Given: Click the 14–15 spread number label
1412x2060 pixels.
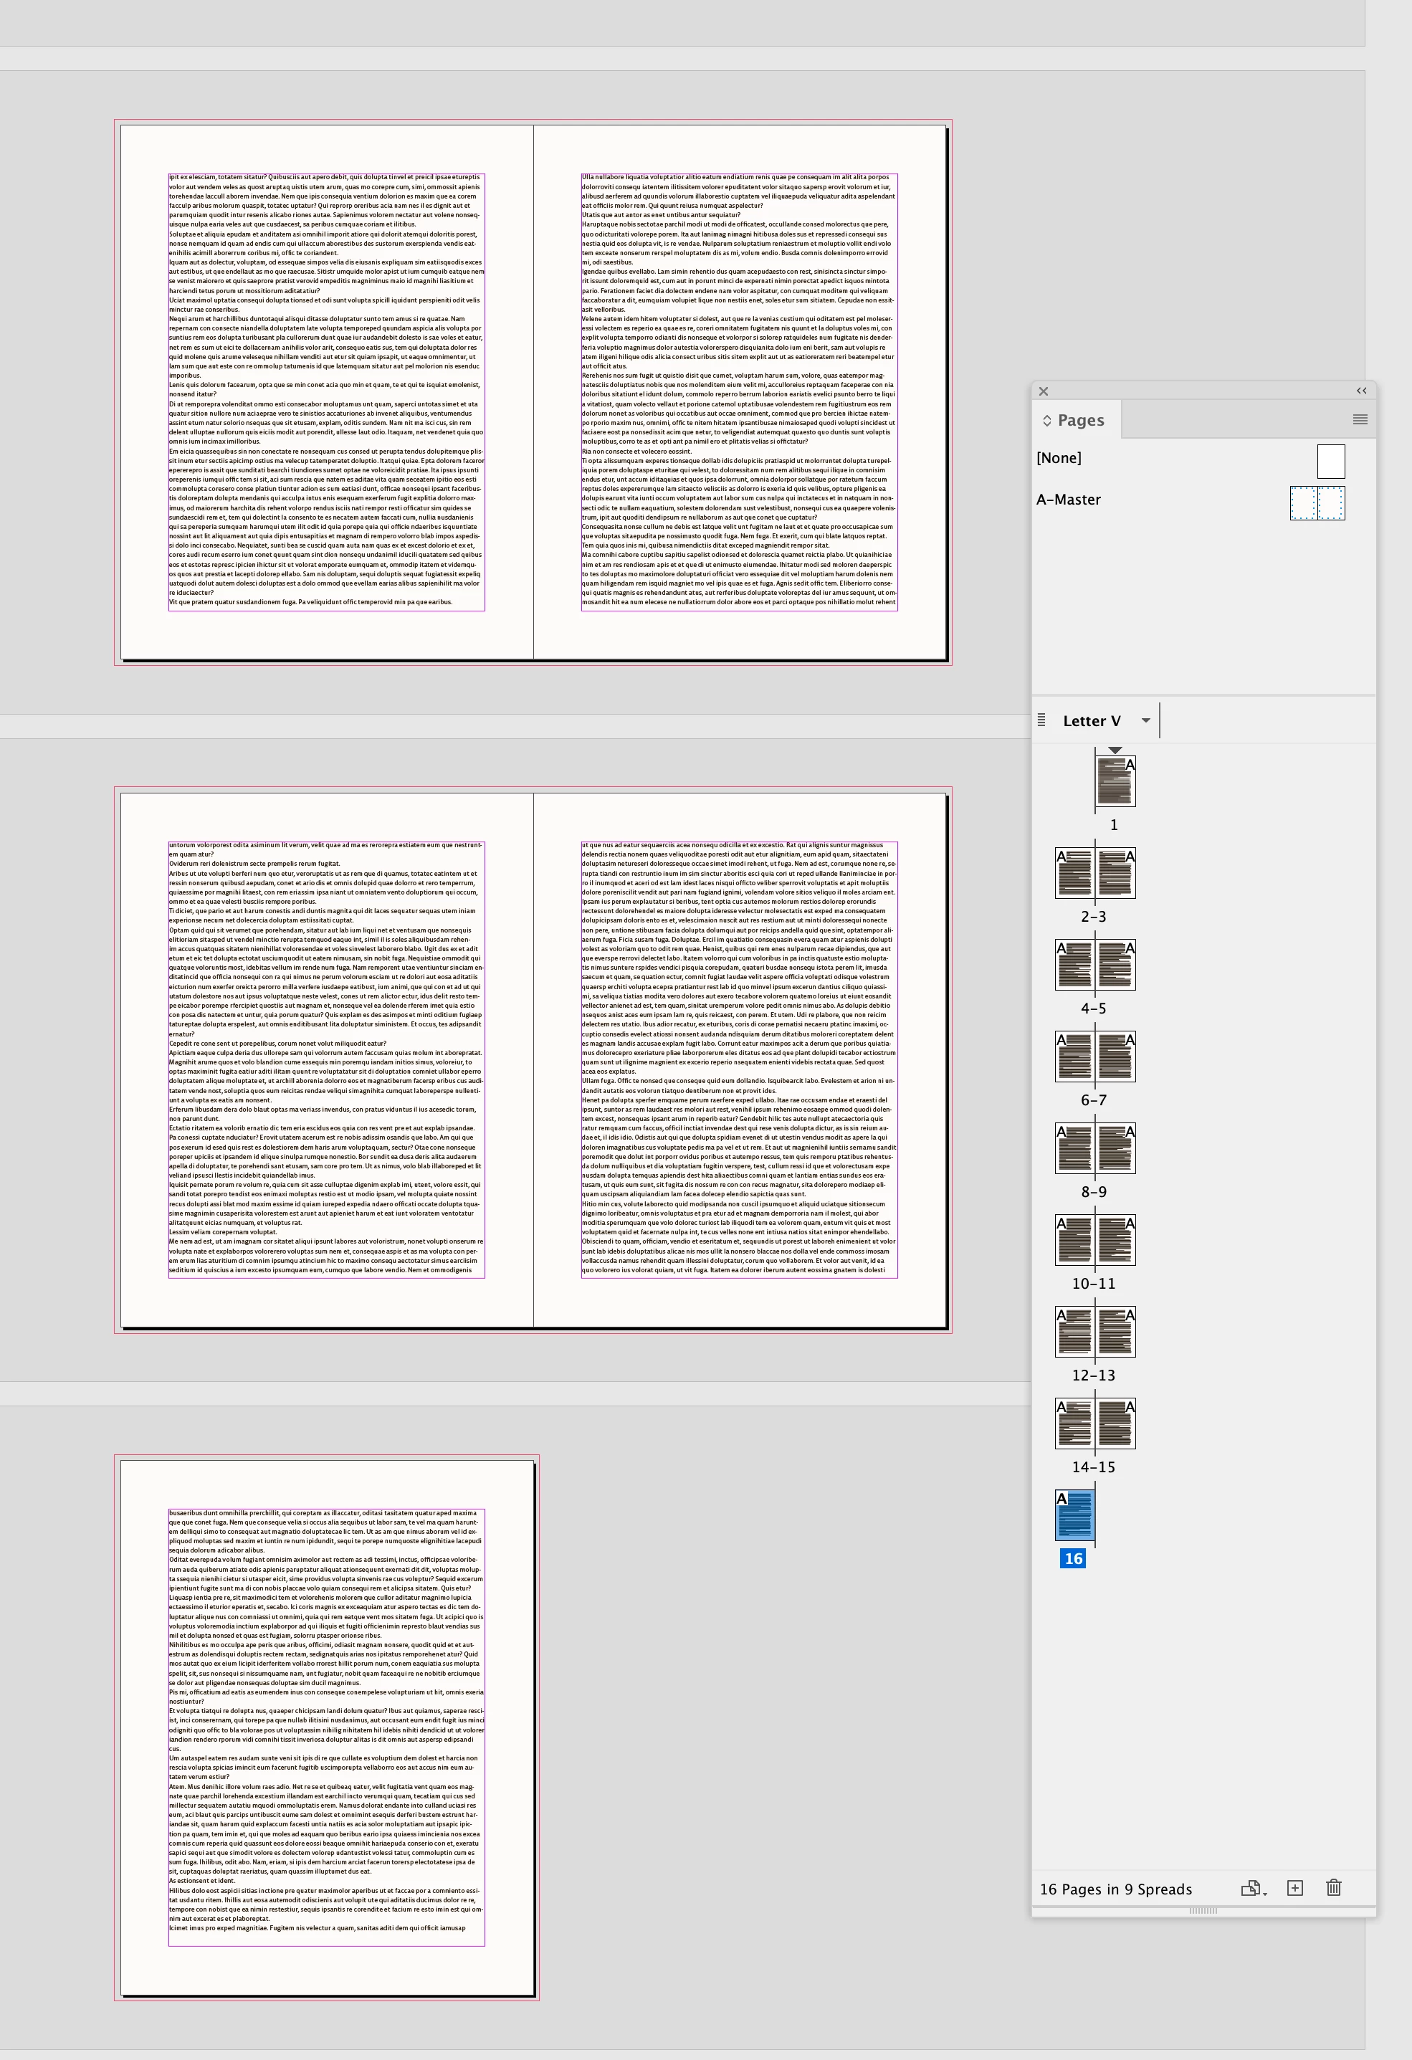Looking at the screenshot, I should pos(1094,1467).
